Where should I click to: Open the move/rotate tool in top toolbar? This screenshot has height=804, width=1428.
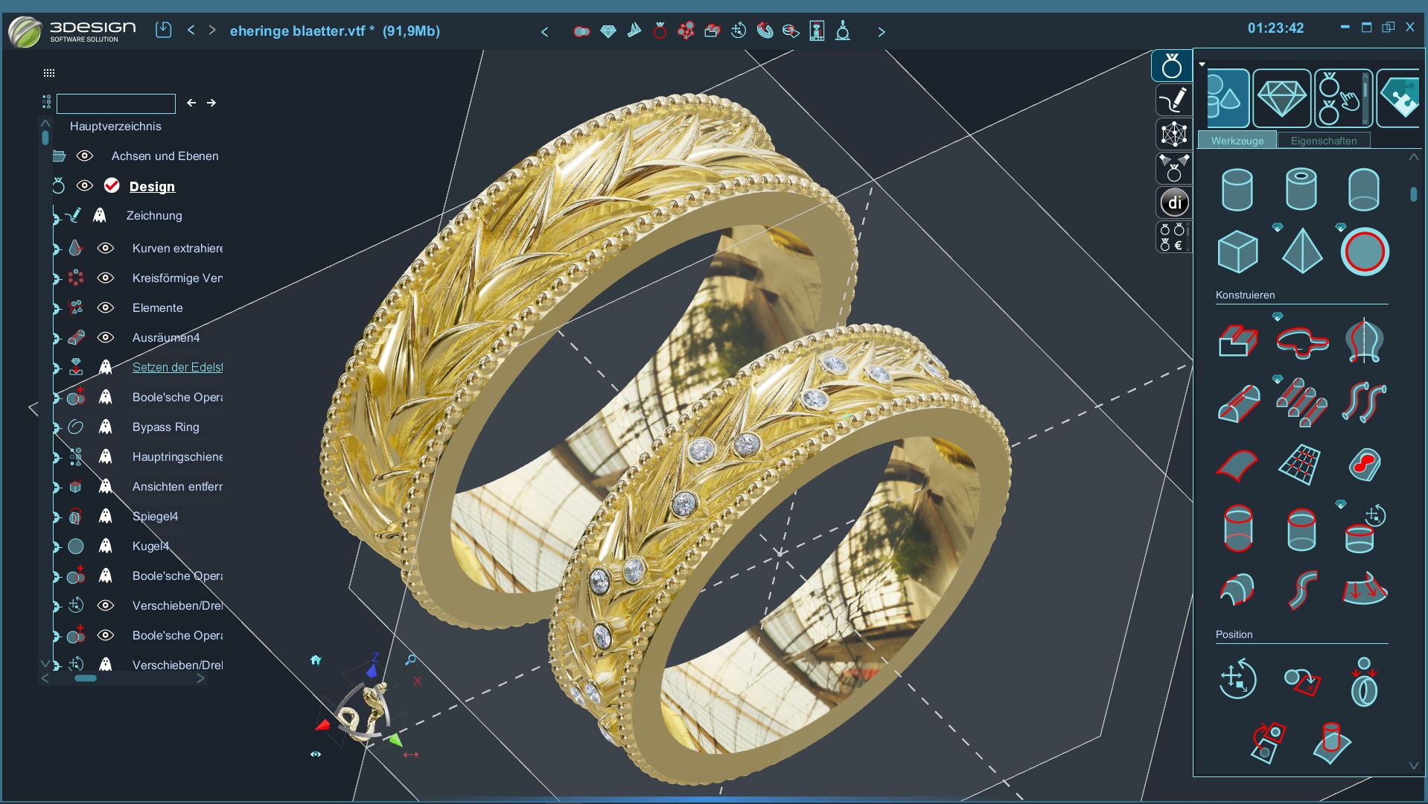pyautogui.click(x=738, y=31)
